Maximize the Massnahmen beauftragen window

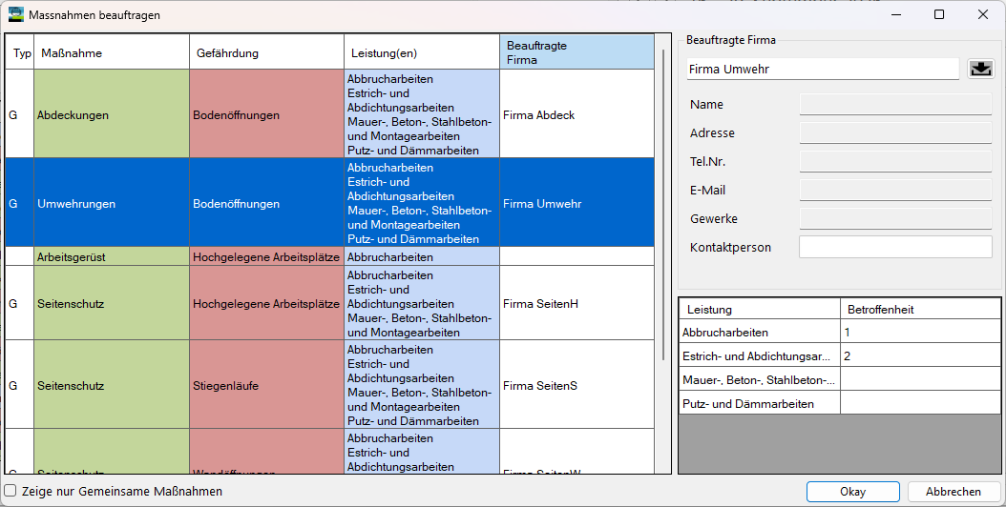click(939, 14)
